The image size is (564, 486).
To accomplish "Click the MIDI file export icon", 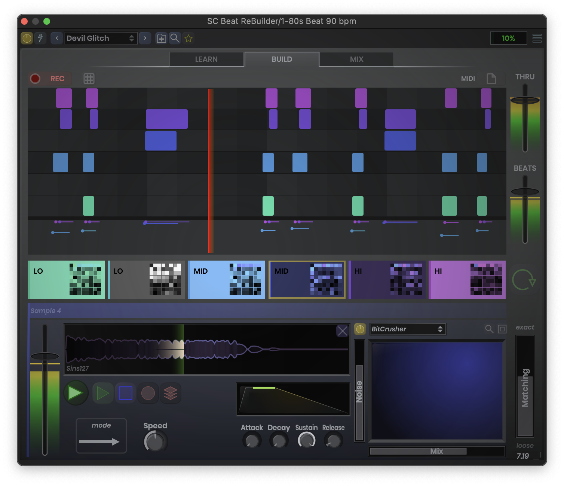I will coord(491,79).
